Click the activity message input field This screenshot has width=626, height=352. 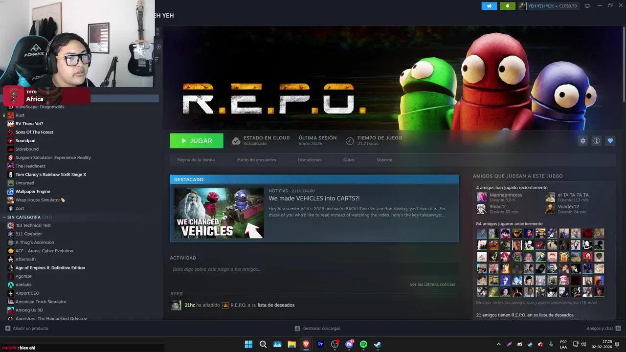(314, 269)
